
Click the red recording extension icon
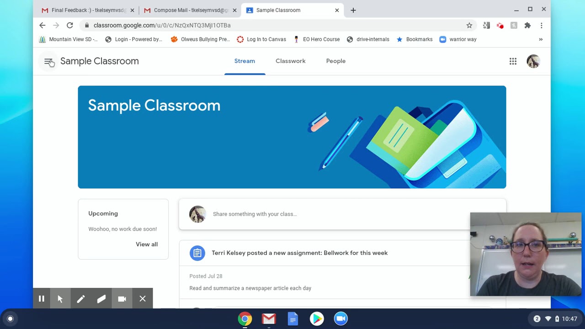[x=500, y=25]
